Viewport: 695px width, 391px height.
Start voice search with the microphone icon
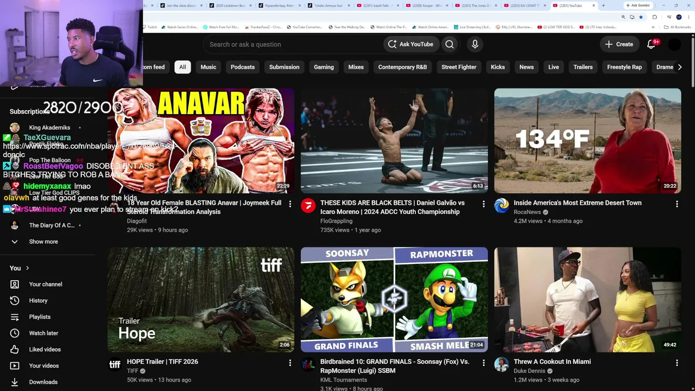coord(475,45)
